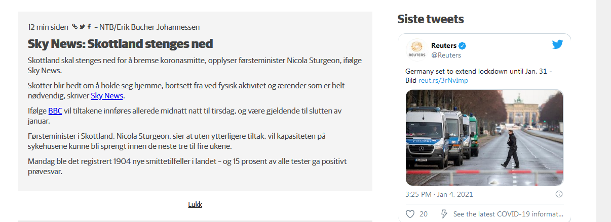Open the Berlin police vans photo
Screen dimensions: 611x222
(484, 138)
